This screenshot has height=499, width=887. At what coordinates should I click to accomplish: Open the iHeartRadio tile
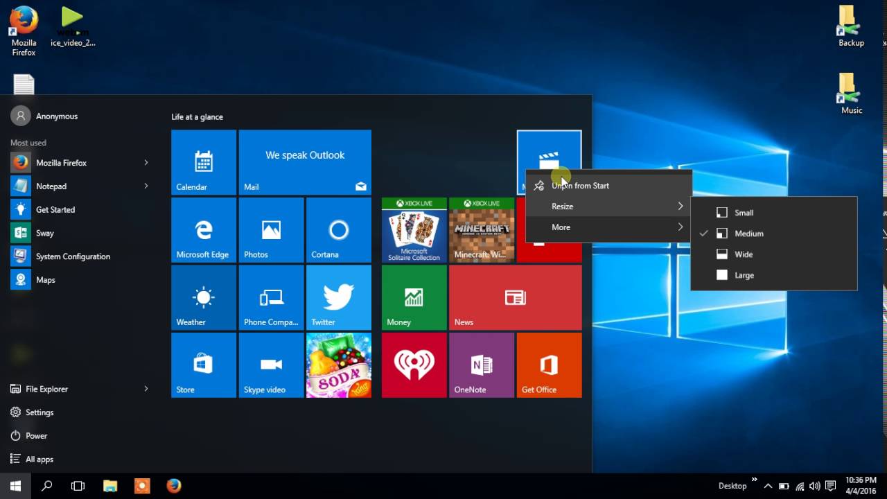click(414, 365)
